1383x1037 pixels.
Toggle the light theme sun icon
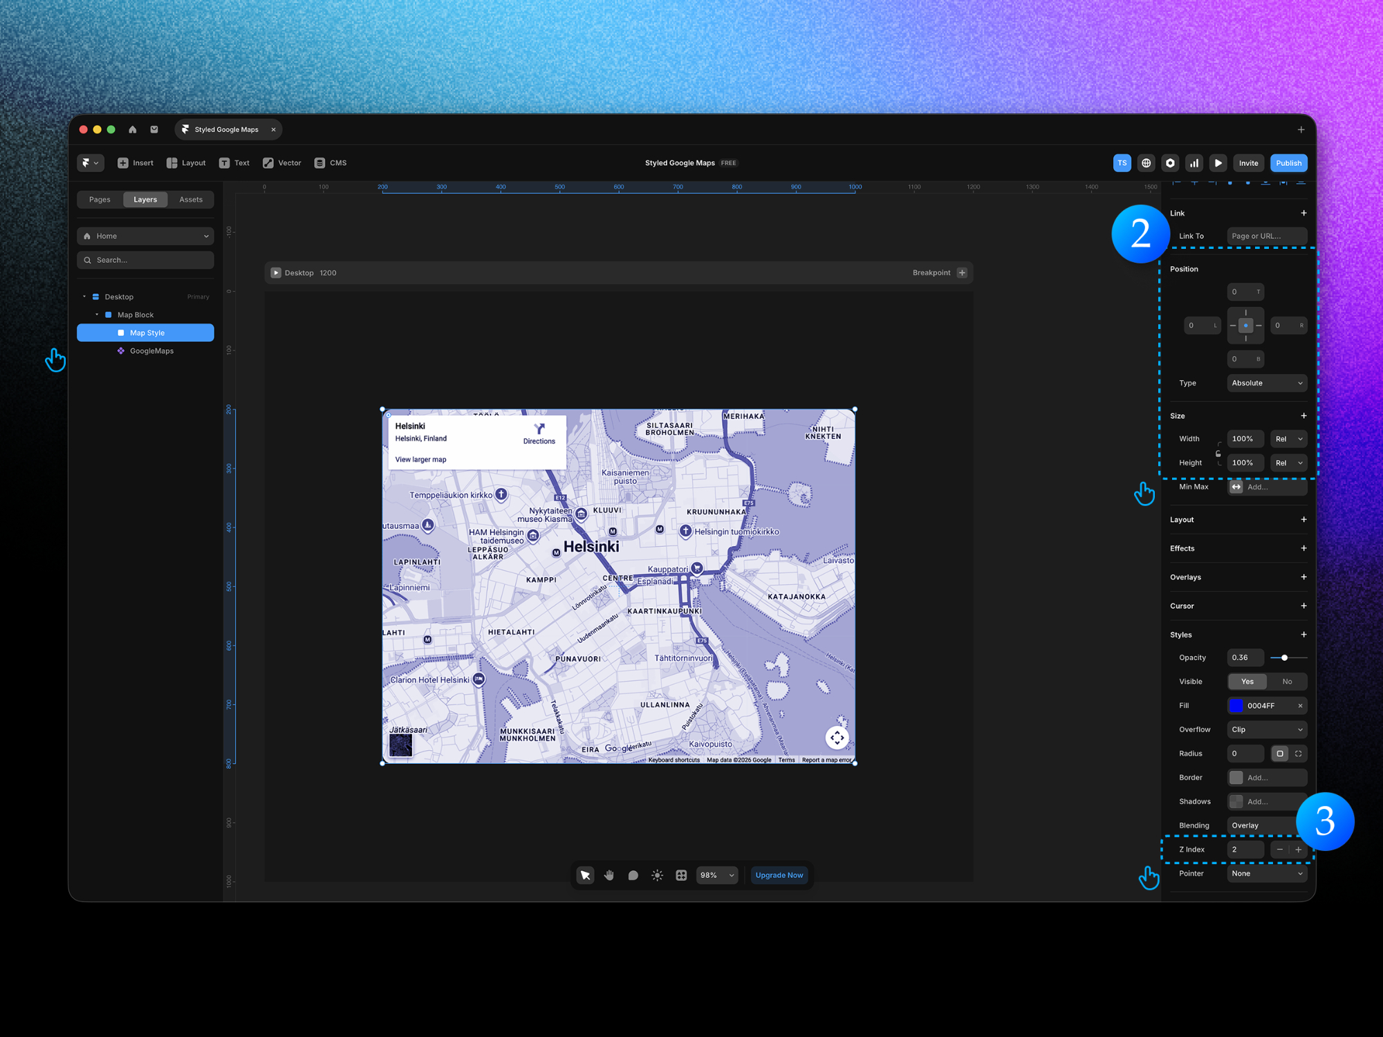657,875
